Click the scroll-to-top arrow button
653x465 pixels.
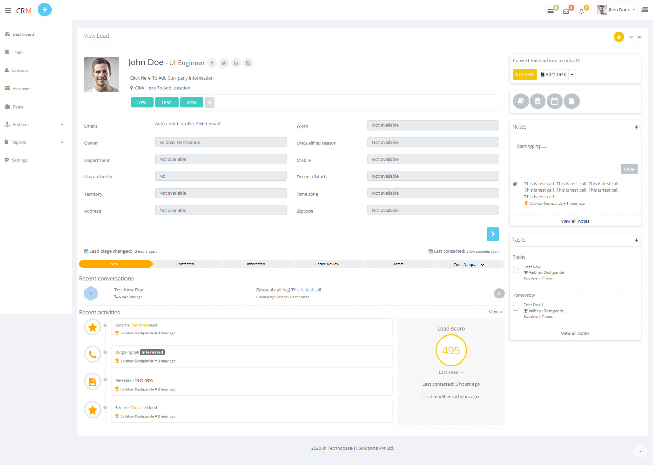pyautogui.click(x=640, y=451)
